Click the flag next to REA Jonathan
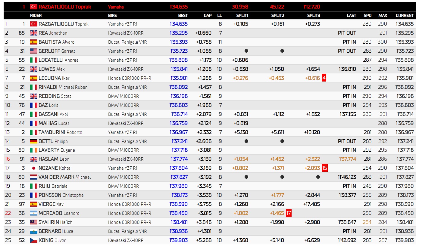Viewport: 422px width, 247px height. pyautogui.click(x=33, y=33)
